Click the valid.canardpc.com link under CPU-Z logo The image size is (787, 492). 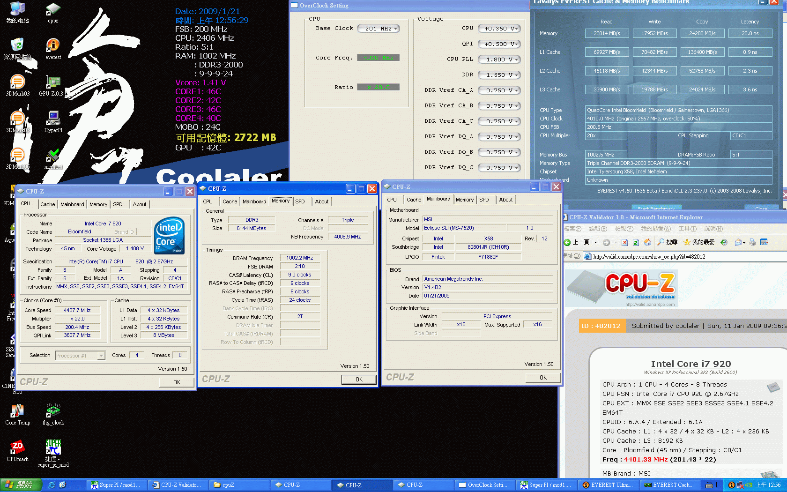tap(650, 305)
